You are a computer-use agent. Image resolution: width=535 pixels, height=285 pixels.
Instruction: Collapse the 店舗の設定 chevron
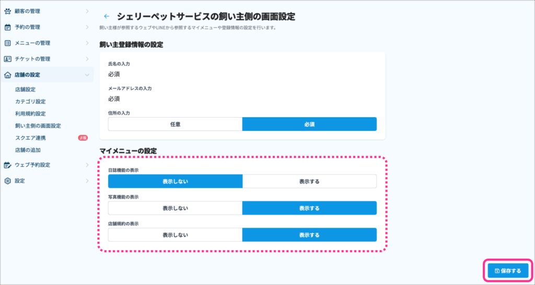click(x=87, y=75)
